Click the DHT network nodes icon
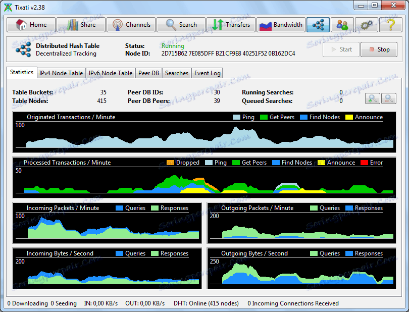The height and width of the screenshot is (312, 409). (x=318, y=25)
